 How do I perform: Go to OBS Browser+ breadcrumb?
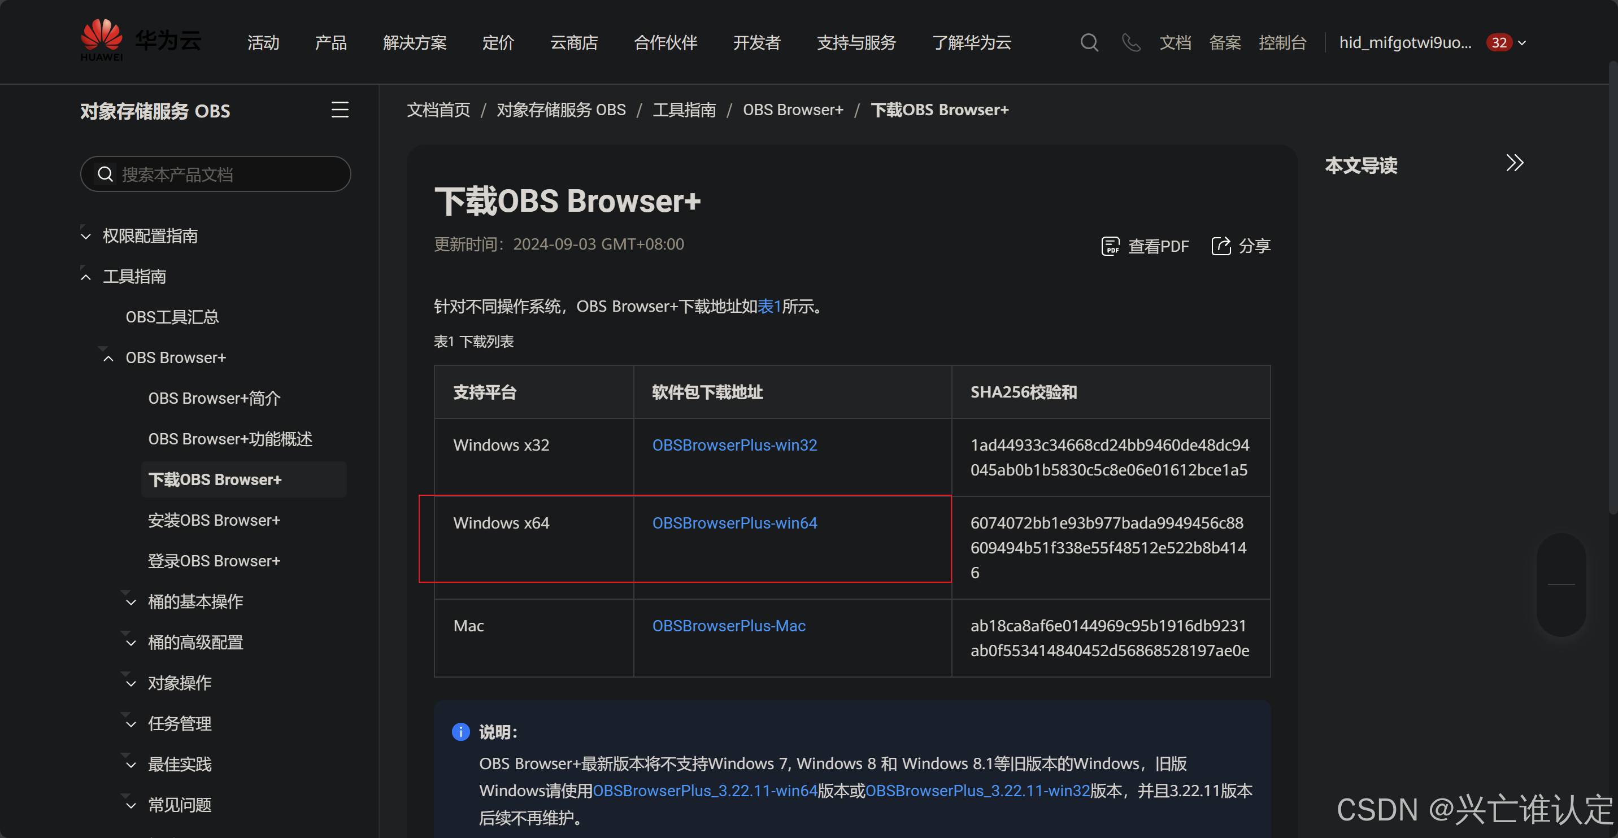[793, 110]
